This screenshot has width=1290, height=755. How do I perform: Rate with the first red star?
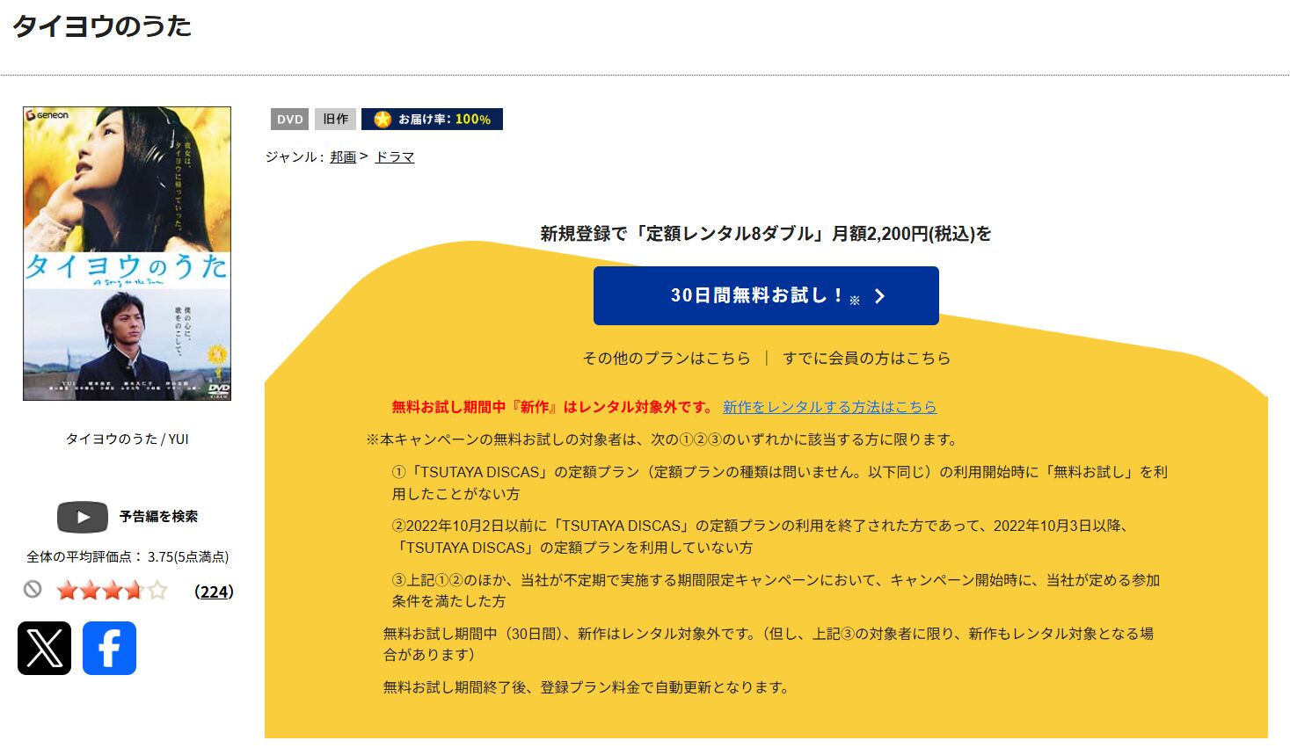coord(67,591)
